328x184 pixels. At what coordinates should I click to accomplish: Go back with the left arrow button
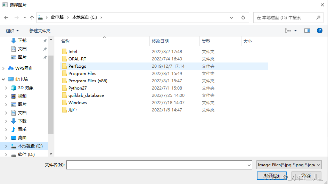[6, 18]
